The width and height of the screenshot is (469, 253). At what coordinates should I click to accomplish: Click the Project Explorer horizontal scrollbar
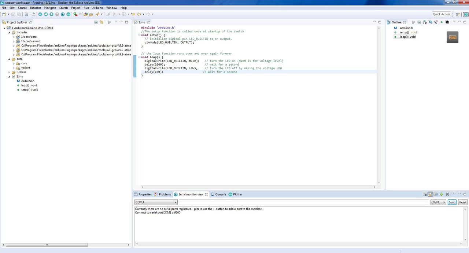coord(47,245)
